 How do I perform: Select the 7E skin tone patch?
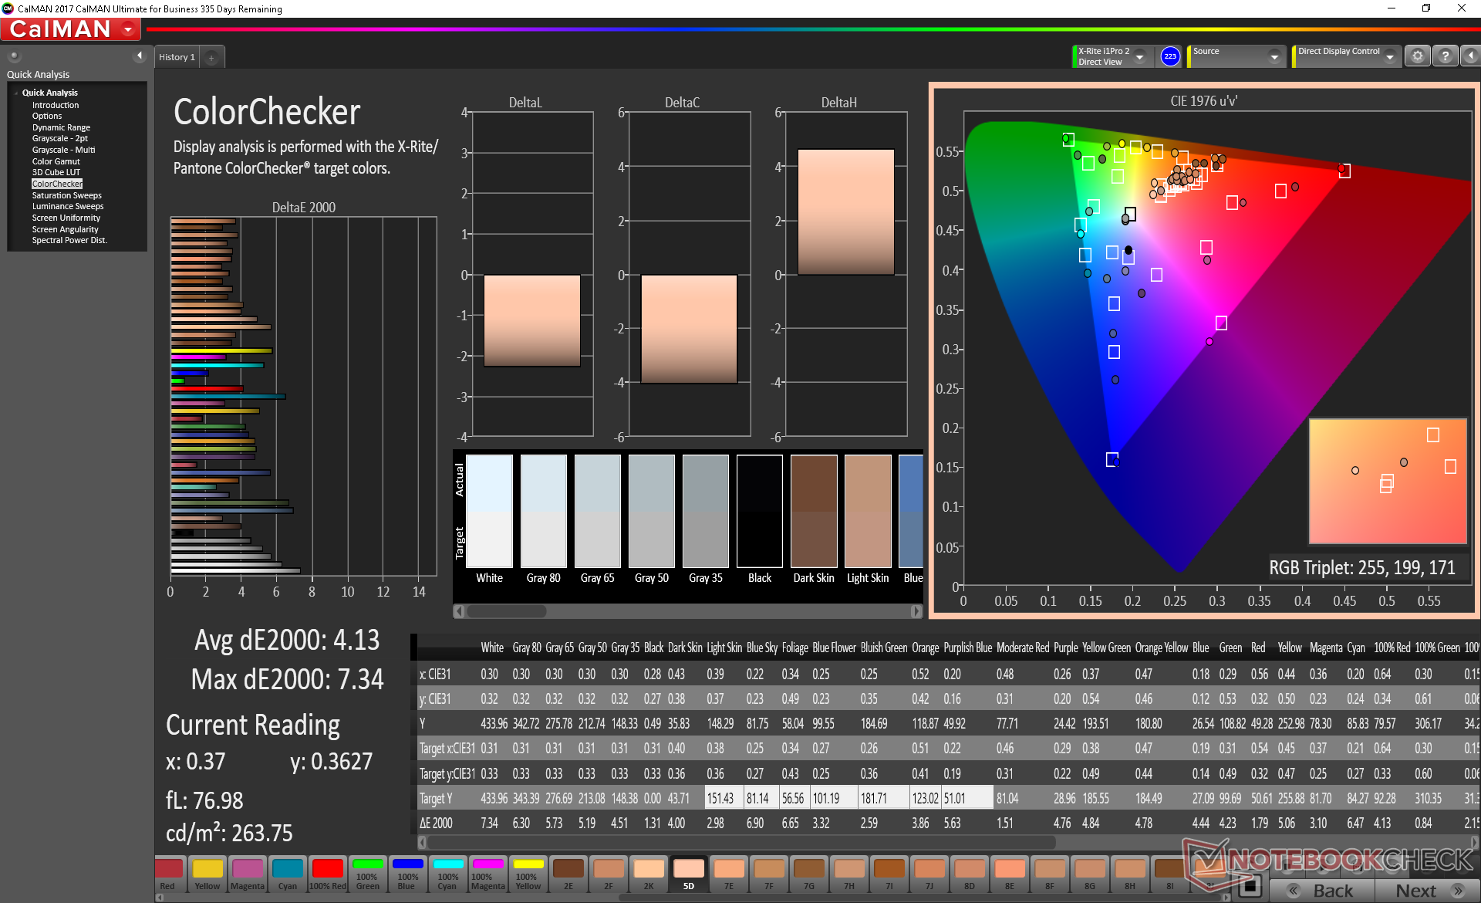[729, 874]
